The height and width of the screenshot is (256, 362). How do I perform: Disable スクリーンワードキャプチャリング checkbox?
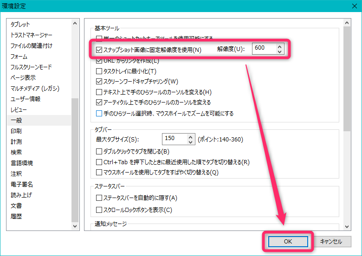(99, 82)
